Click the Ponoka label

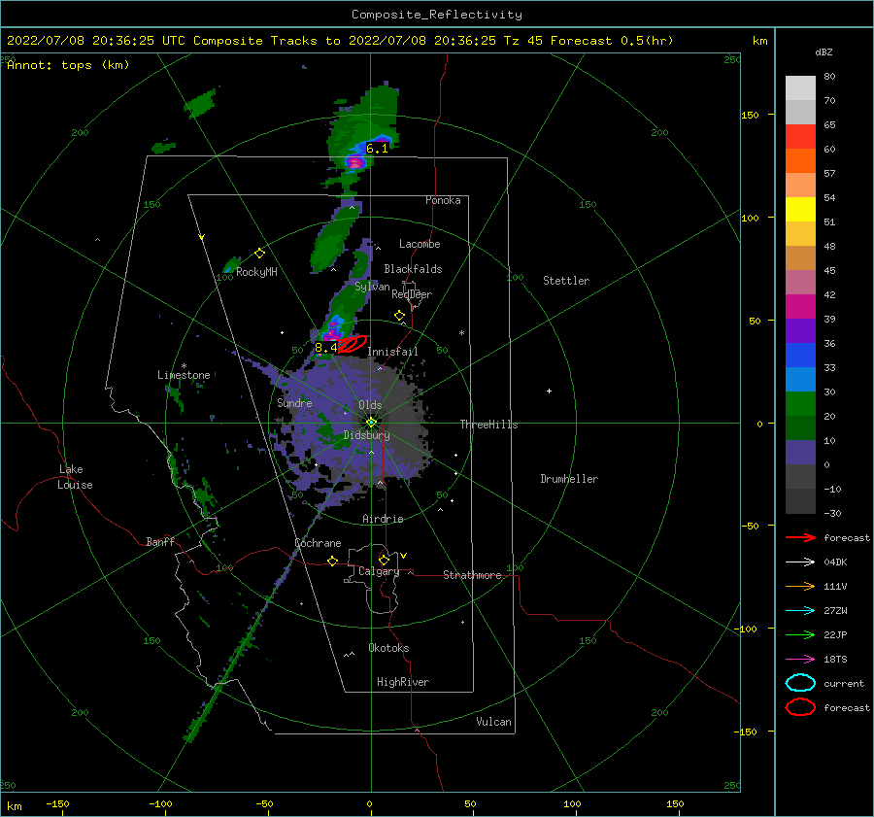tap(443, 200)
